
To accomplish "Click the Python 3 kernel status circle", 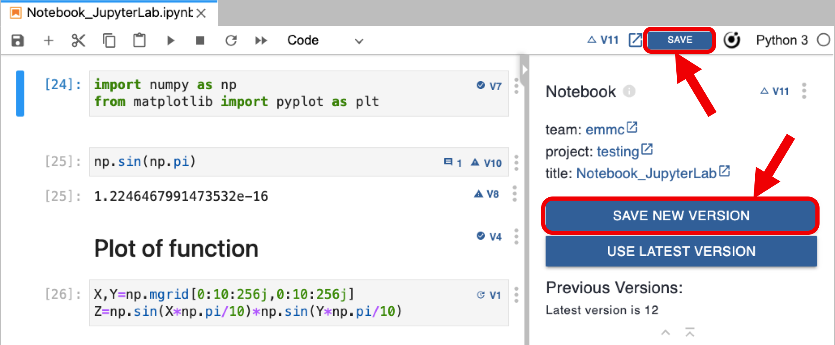I will 823,40.
